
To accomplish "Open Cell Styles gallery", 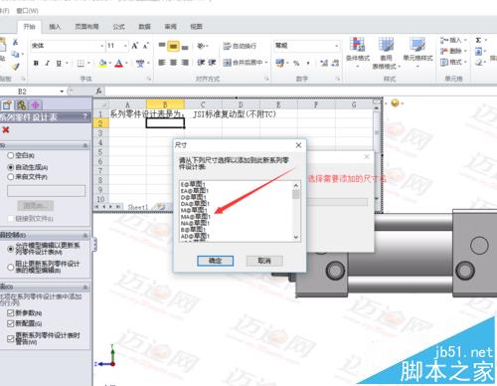I will pyautogui.click(x=417, y=52).
